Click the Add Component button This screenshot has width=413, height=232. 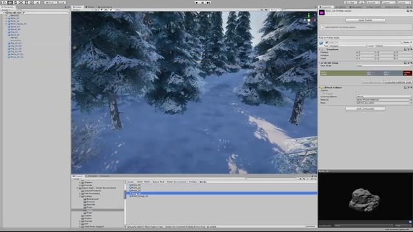pos(365,109)
